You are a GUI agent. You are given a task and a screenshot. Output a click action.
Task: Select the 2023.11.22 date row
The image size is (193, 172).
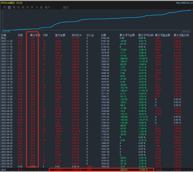7,41
